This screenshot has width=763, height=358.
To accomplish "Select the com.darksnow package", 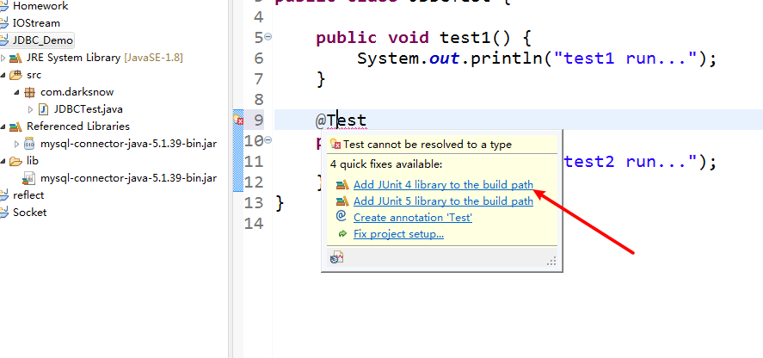I will click(x=77, y=92).
